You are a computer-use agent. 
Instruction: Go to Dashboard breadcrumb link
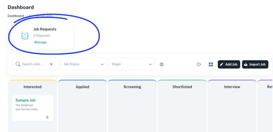16,16
